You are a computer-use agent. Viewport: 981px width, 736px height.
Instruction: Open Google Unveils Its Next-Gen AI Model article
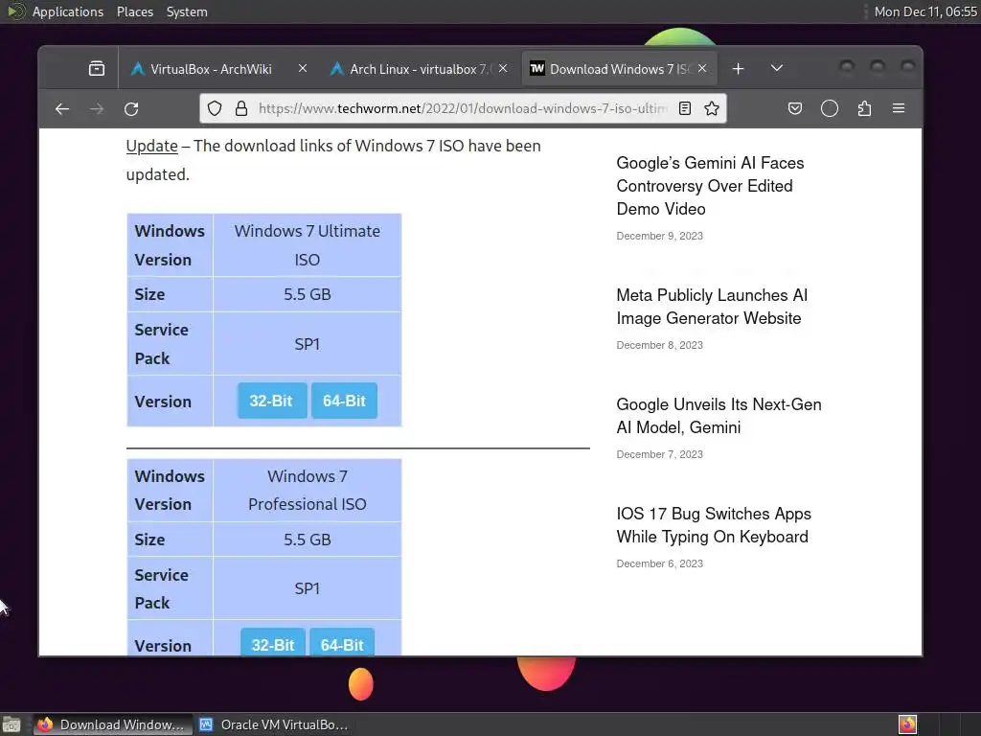(x=719, y=416)
